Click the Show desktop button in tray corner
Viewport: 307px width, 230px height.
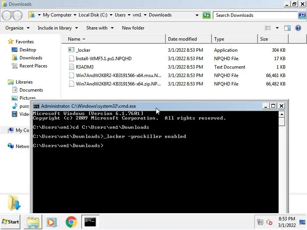(302, 222)
